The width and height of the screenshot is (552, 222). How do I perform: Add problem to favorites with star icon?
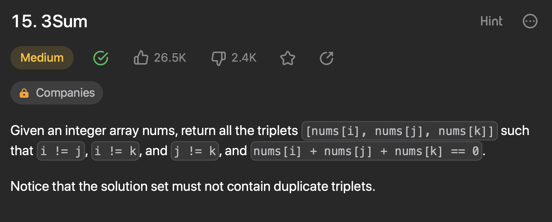[288, 58]
